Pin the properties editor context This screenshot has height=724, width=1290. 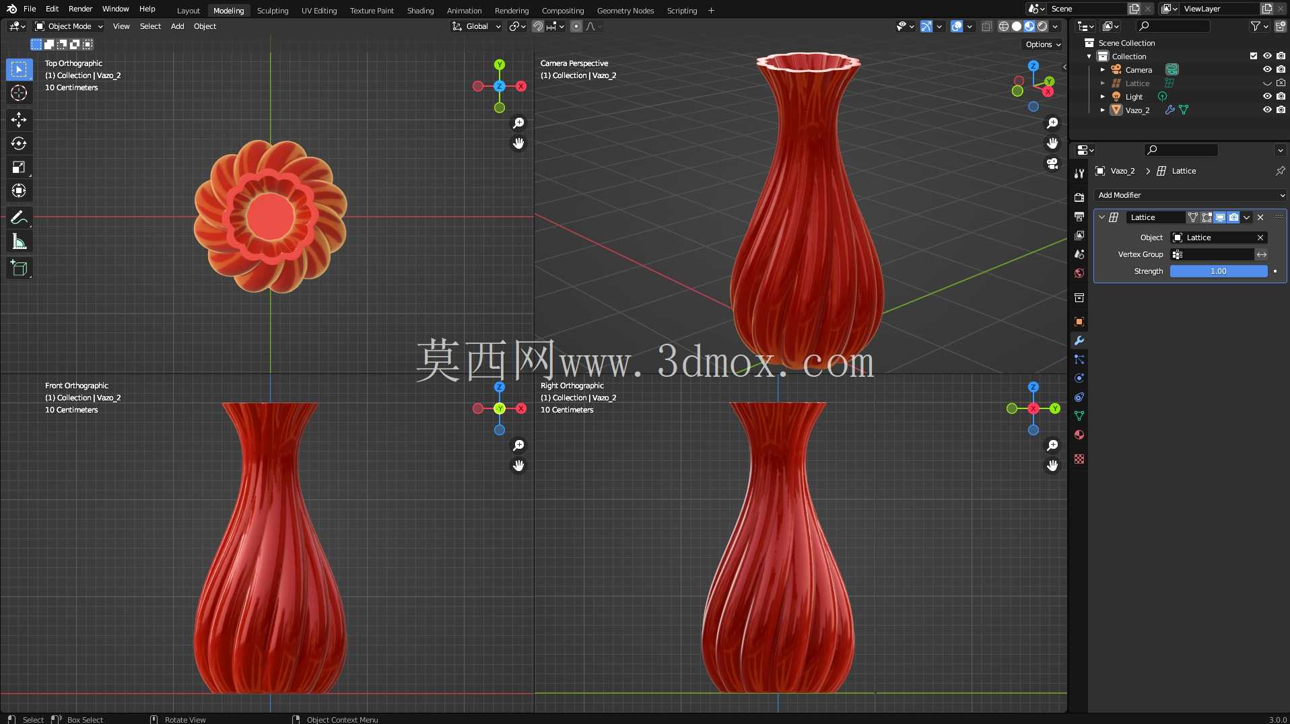(x=1280, y=171)
